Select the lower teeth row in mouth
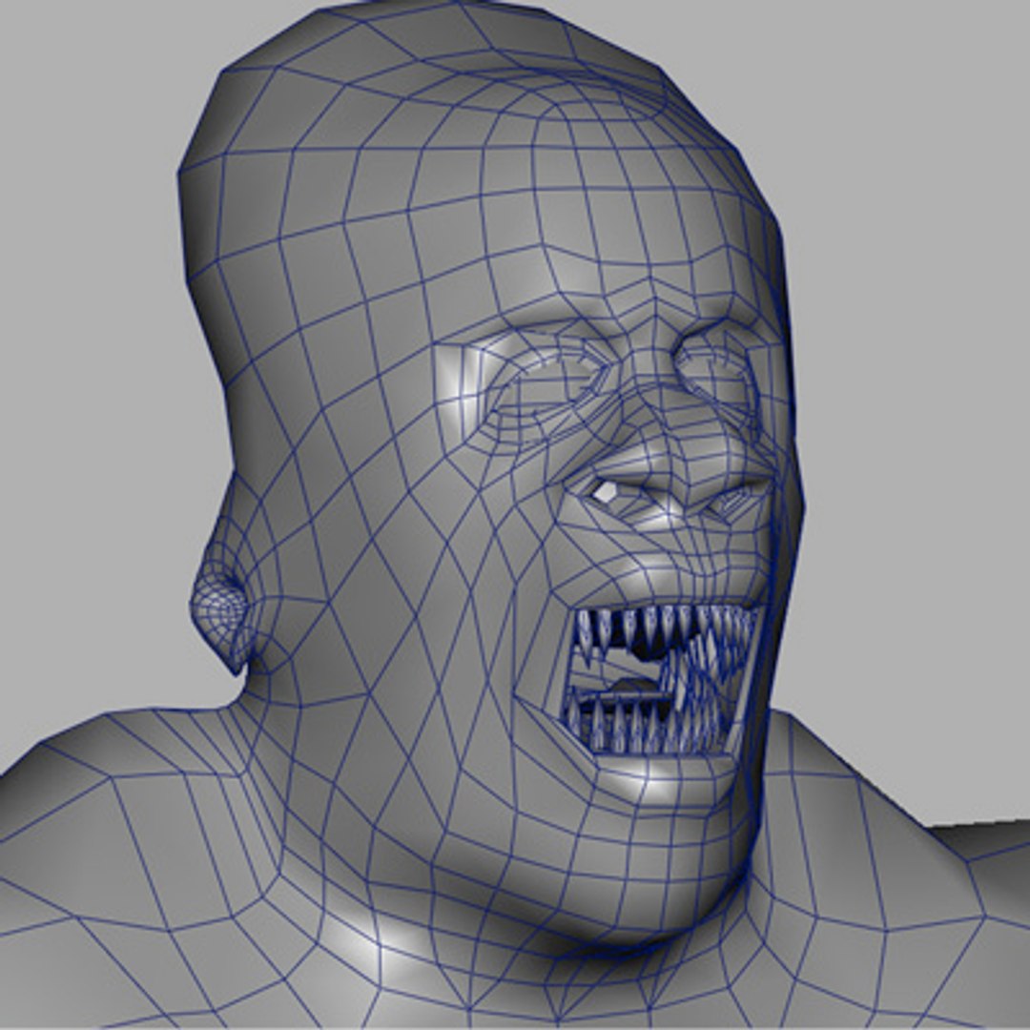Viewport: 1030px width, 1030px height. (x=647, y=725)
